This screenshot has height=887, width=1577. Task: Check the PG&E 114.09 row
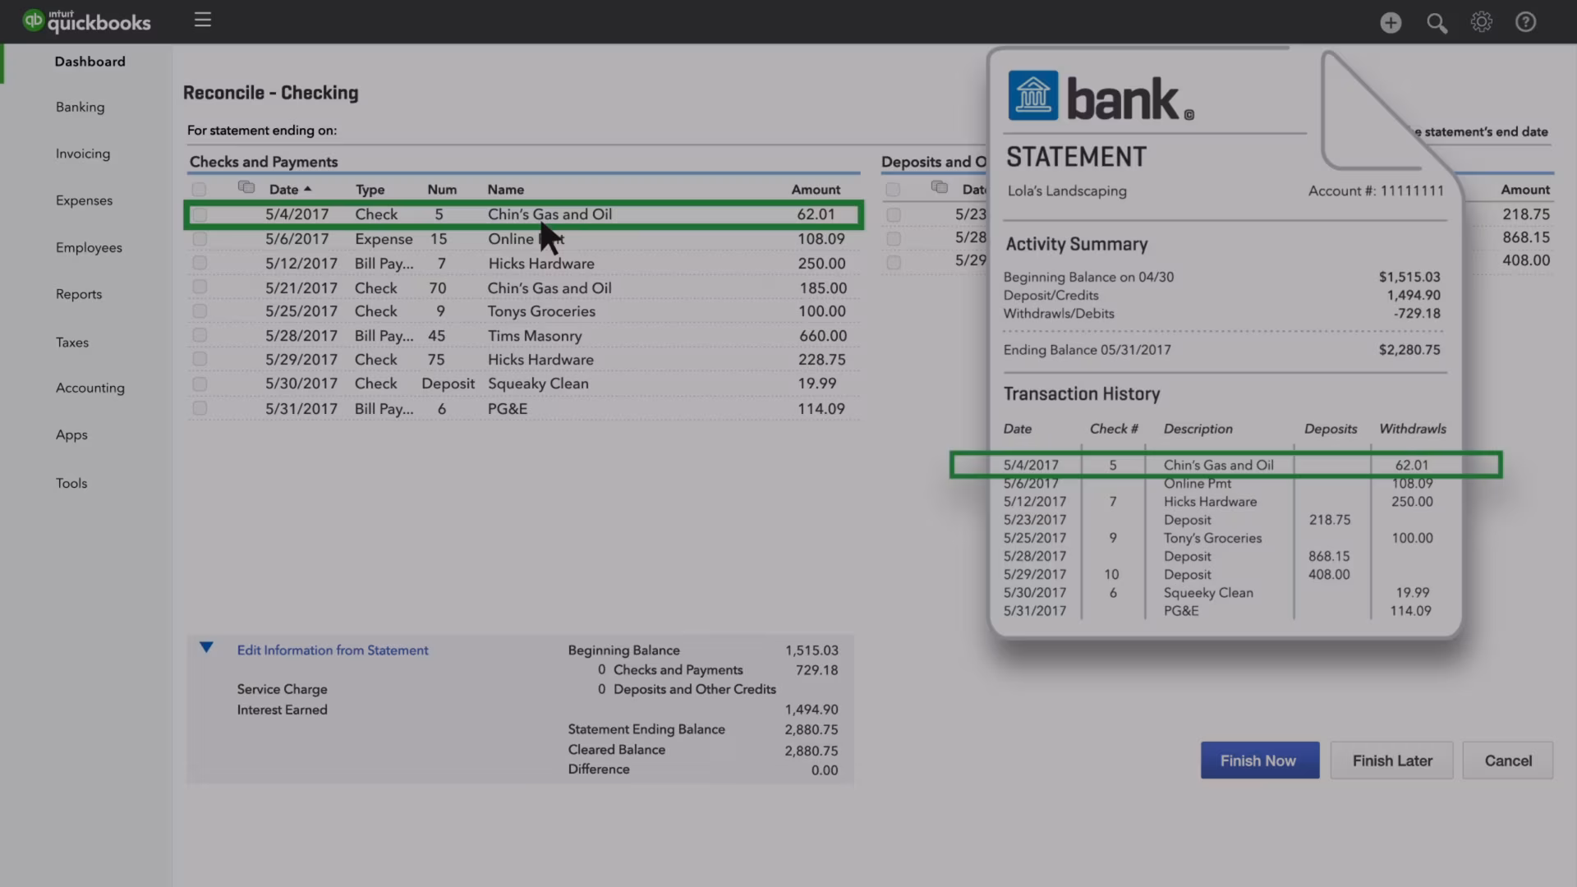[x=200, y=408]
